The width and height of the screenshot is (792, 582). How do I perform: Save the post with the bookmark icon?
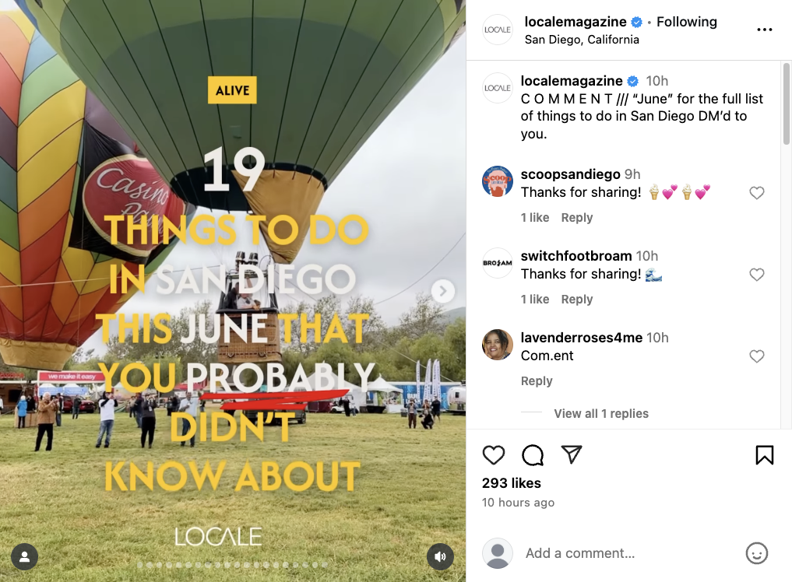[765, 455]
